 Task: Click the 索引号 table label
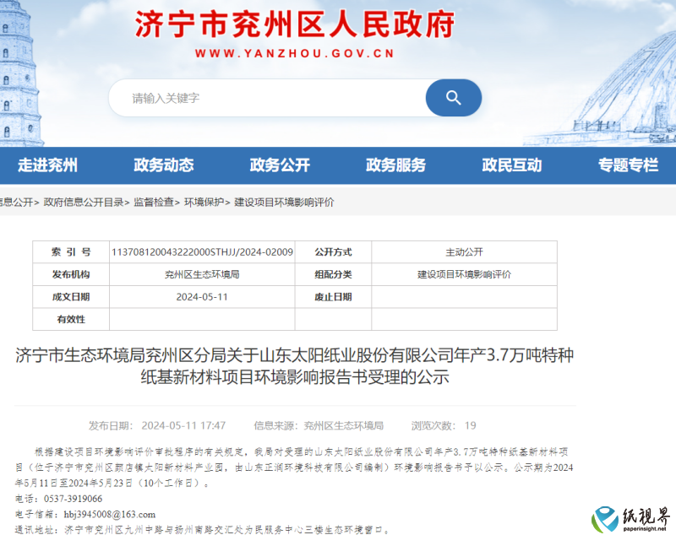click(71, 252)
